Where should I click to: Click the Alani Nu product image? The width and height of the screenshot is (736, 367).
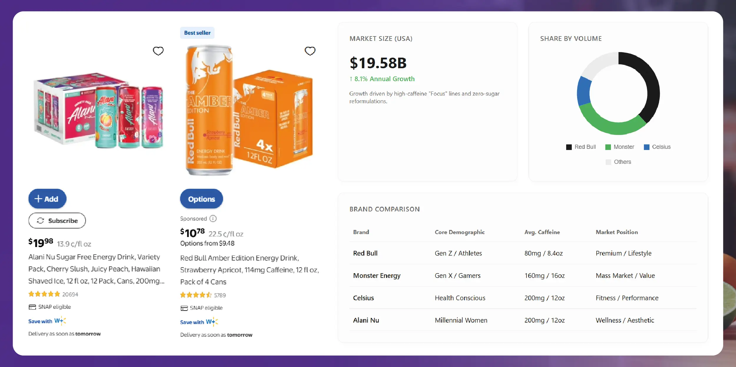coord(99,110)
